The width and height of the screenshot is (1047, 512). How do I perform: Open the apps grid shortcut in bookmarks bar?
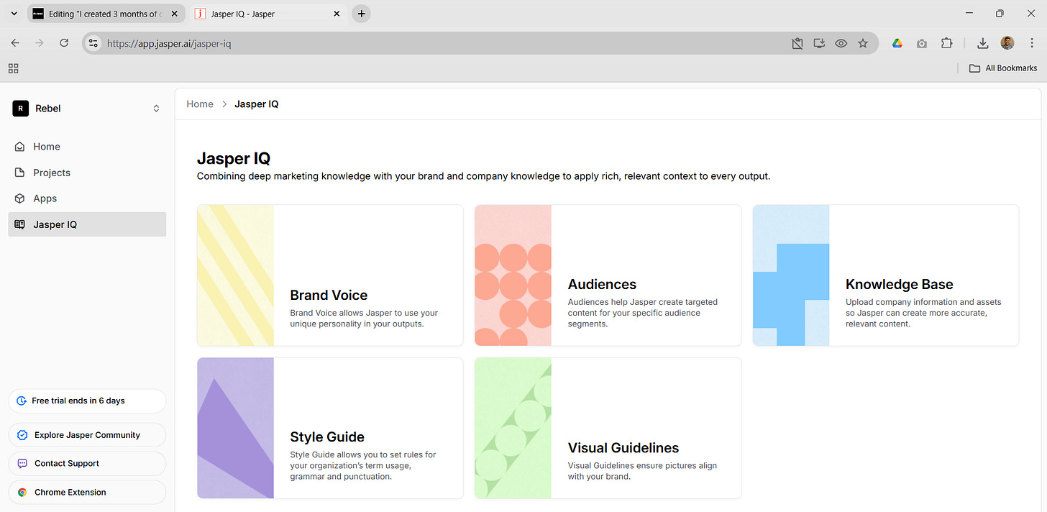pyautogui.click(x=13, y=68)
